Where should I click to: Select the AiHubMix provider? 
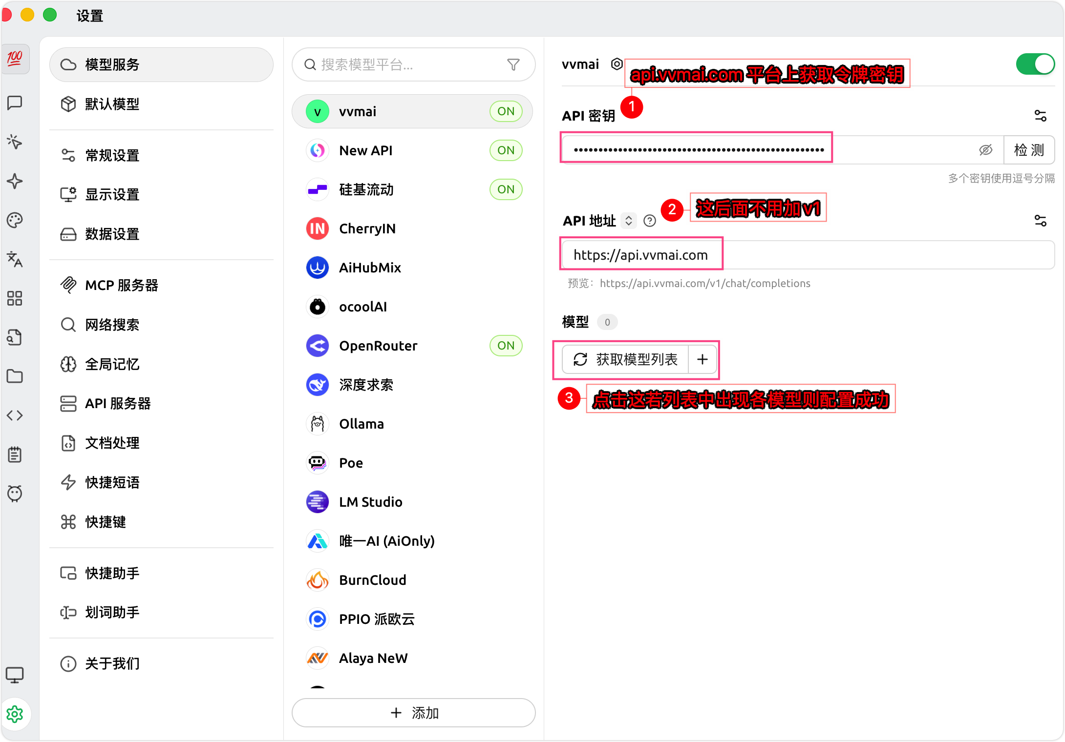coord(412,268)
